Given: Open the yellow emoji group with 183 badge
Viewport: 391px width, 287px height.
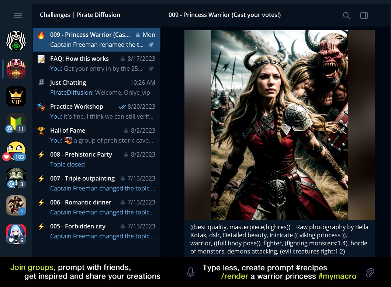Looking at the screenshot, I should click(x=16, y=151).
